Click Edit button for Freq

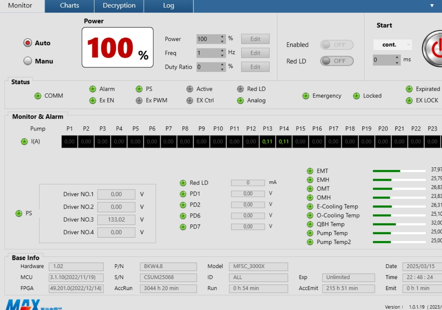pyautogui.click(x=255, y=53)
